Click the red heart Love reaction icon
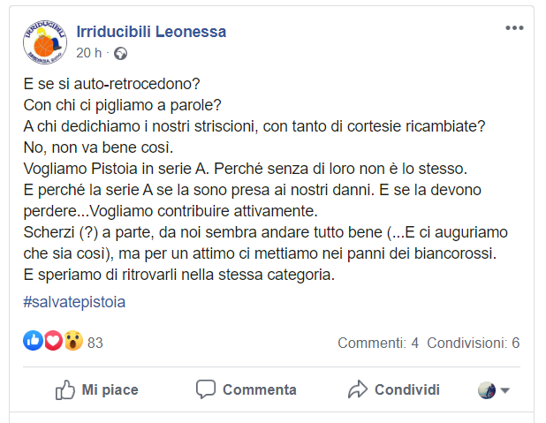The width and height of the screenshot is (546, 423). point(53,341)
